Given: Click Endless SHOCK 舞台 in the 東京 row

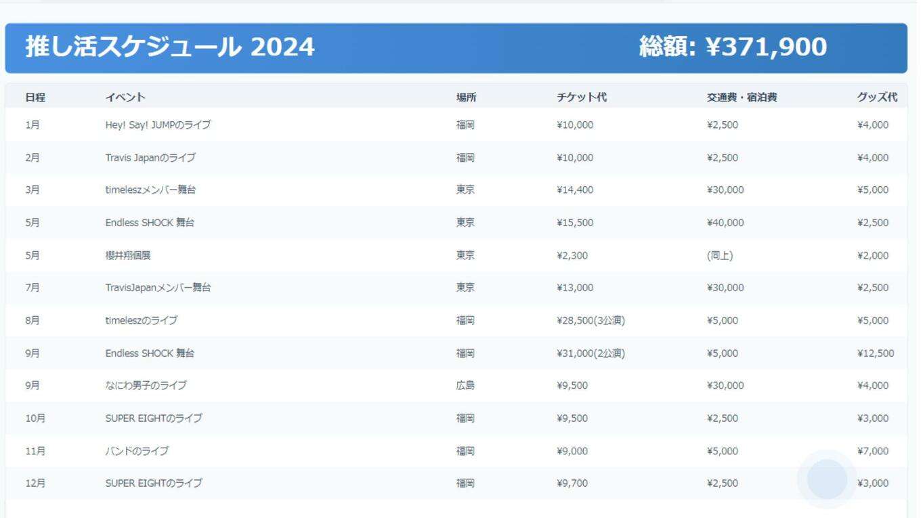Looking at the screenshot, I should (x=150, y=223).
